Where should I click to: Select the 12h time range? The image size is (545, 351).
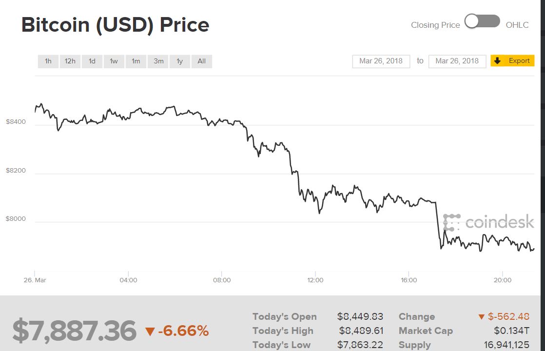tap(70, 61)
